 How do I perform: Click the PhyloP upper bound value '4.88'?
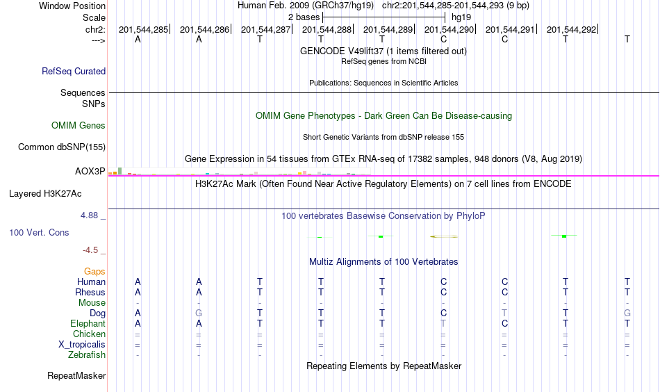coord(90,215)
